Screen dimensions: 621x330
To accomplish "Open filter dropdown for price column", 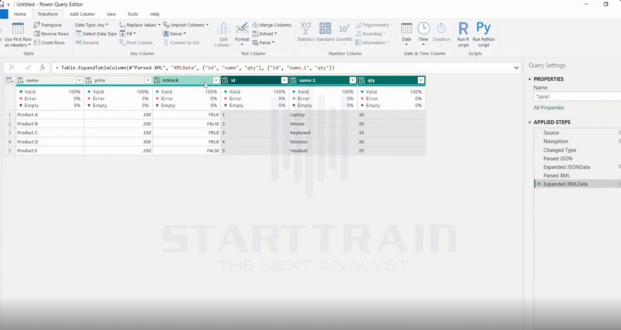I will coord(147,80).
